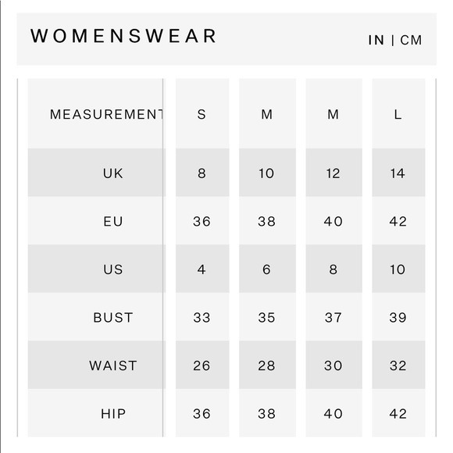Click the EU row label

click(113, 222)
